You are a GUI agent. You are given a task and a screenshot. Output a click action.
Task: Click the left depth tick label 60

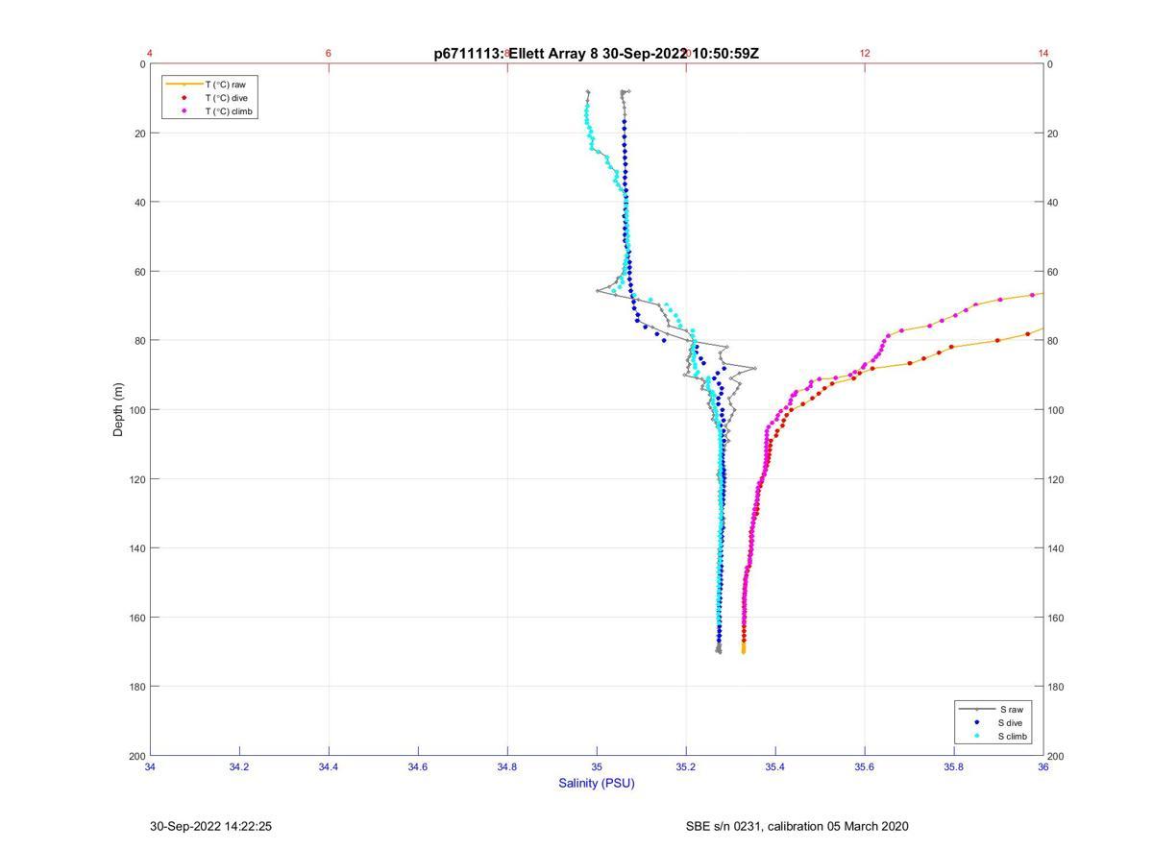point(140,272)
